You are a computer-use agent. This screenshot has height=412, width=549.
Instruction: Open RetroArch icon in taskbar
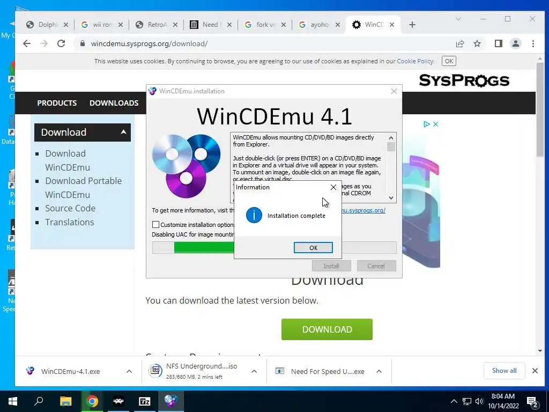118,401
